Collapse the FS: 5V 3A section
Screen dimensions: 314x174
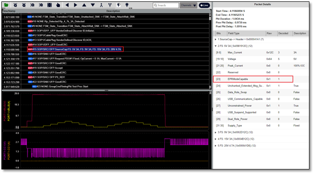click(x=215, y=46)
